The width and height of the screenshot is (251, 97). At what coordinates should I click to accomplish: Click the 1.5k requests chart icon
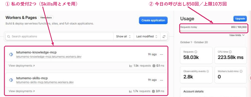pyautogui.click(x=131, y=66)
